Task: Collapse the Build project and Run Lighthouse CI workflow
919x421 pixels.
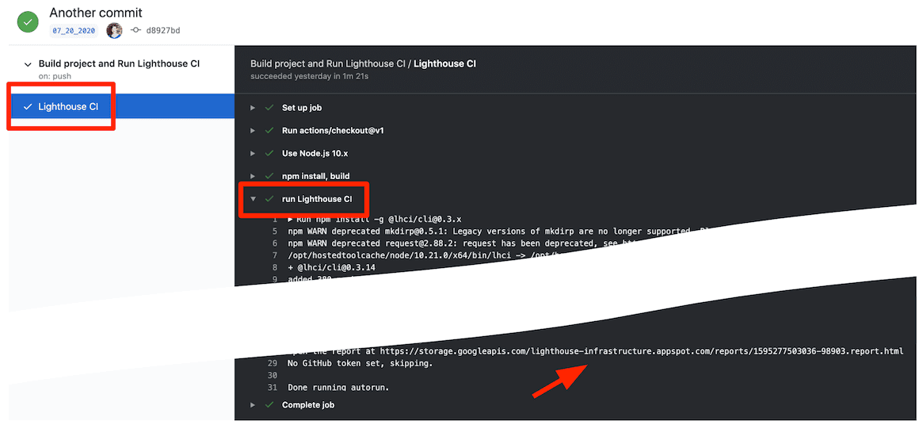Action: 29,64
